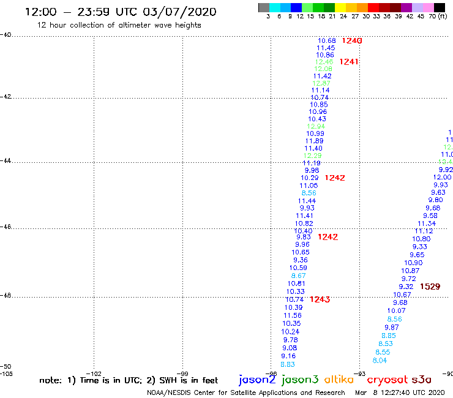Click wave height value 11.14
Image resolution: width=453 pixels, height=398 pixels.
point(320,90)
